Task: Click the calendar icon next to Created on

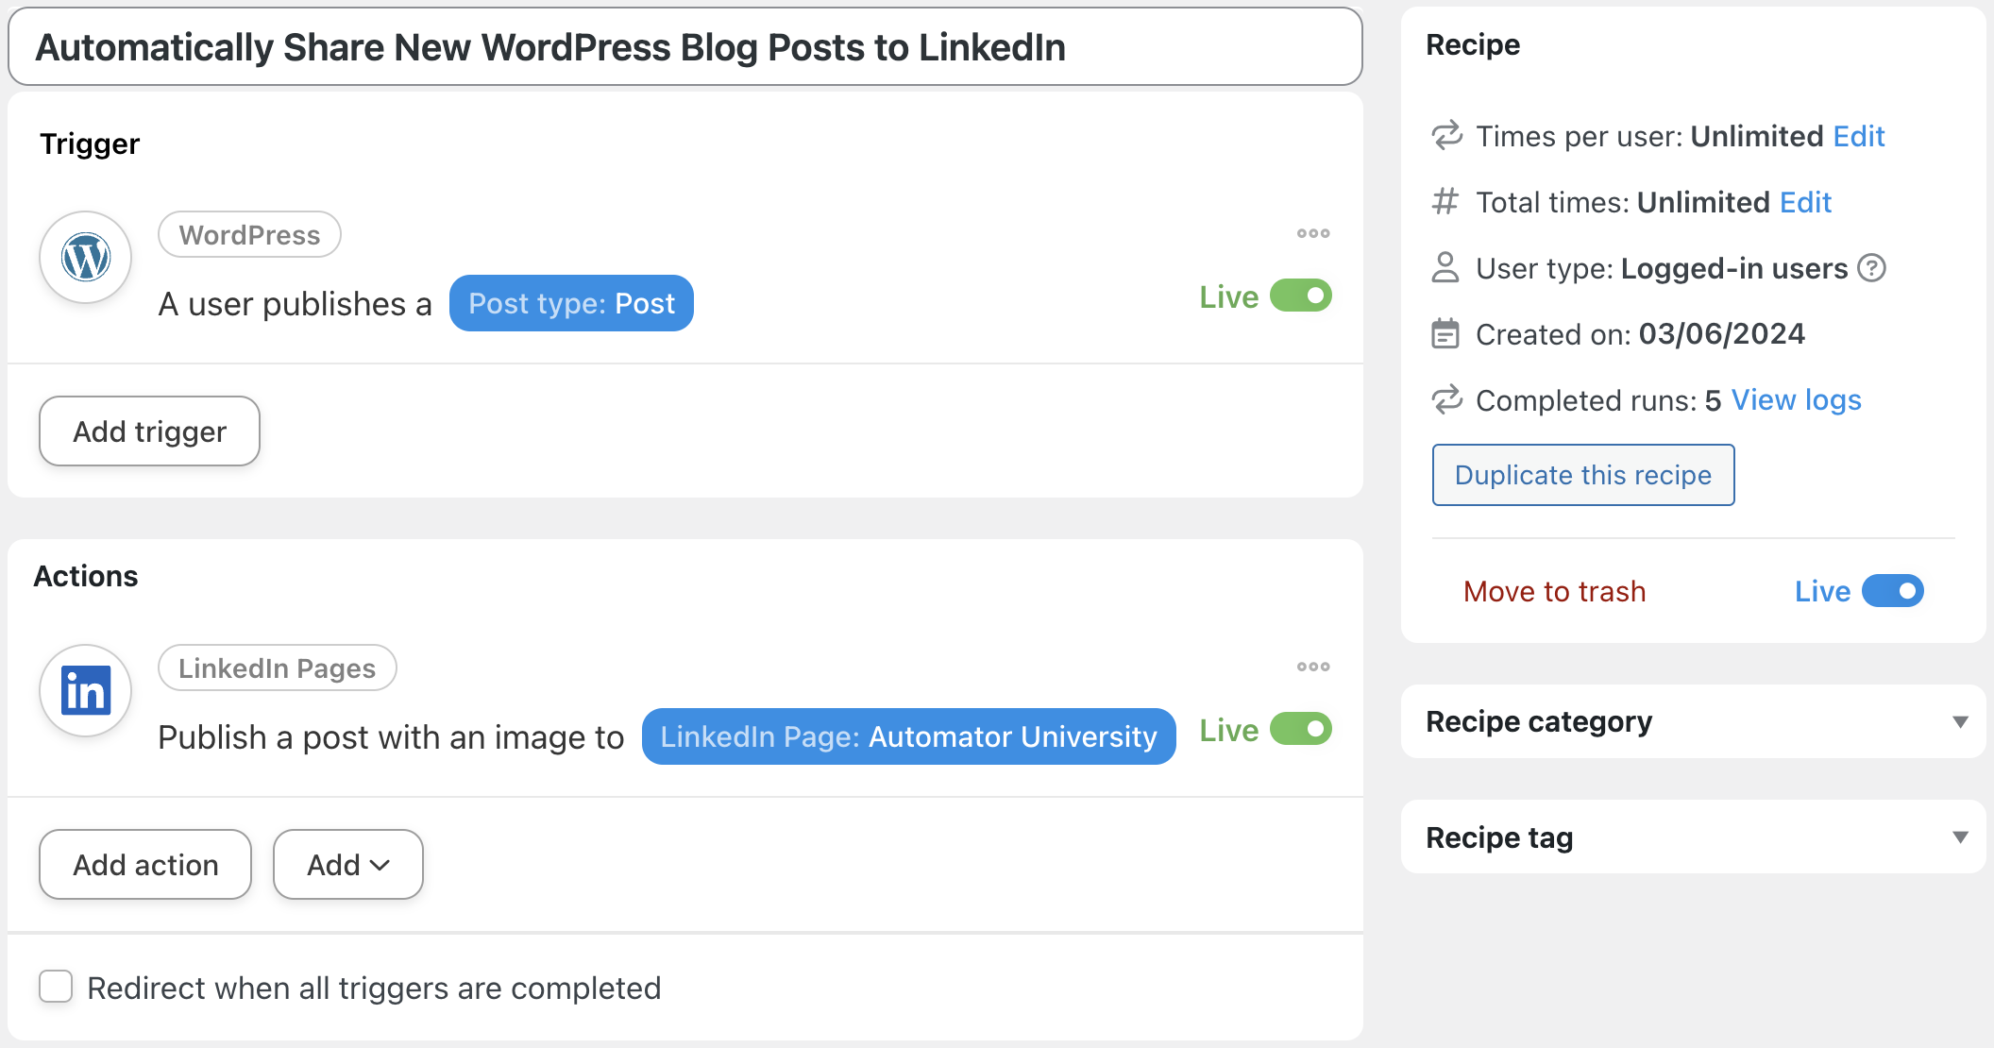Action: point(1445,334)
